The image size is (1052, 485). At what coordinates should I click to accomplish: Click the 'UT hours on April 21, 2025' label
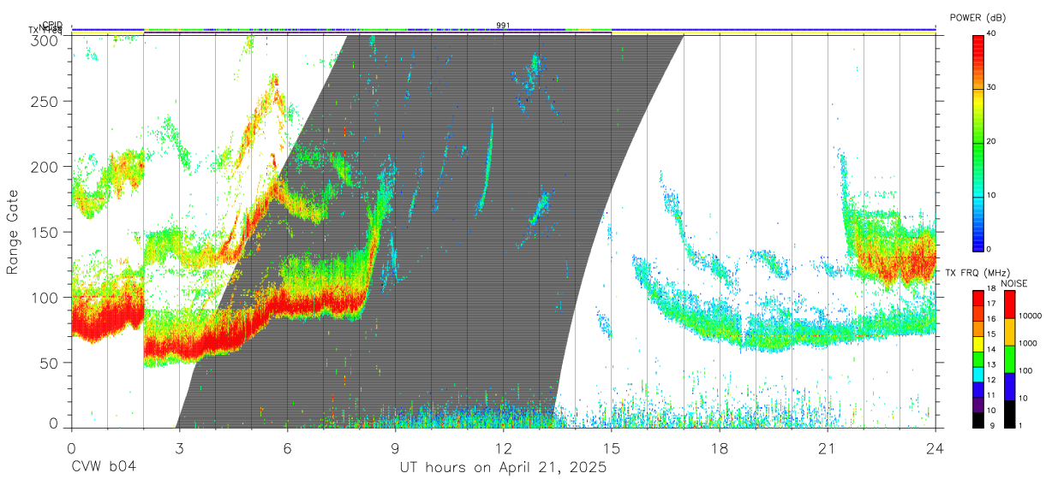point(503,468)
